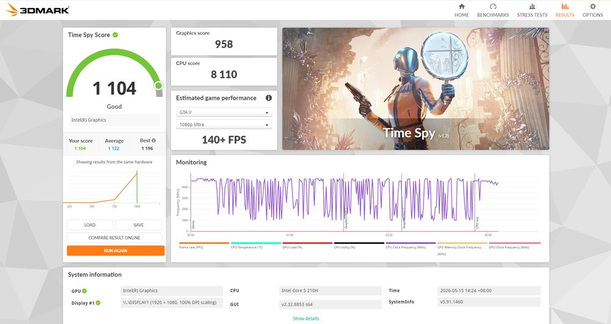611x324 pixels.
Task: Toggle the CPU Temperature legend swatch
Action: [x=255, y=243]
